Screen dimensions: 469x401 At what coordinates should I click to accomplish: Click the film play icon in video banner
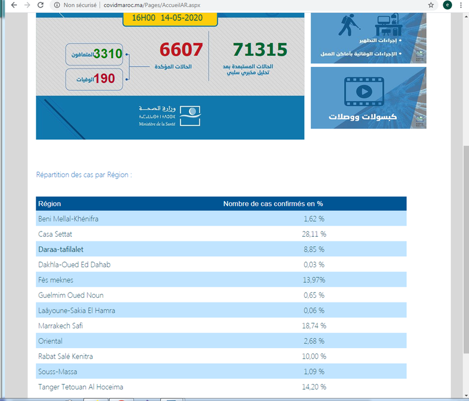coord(363,91)
